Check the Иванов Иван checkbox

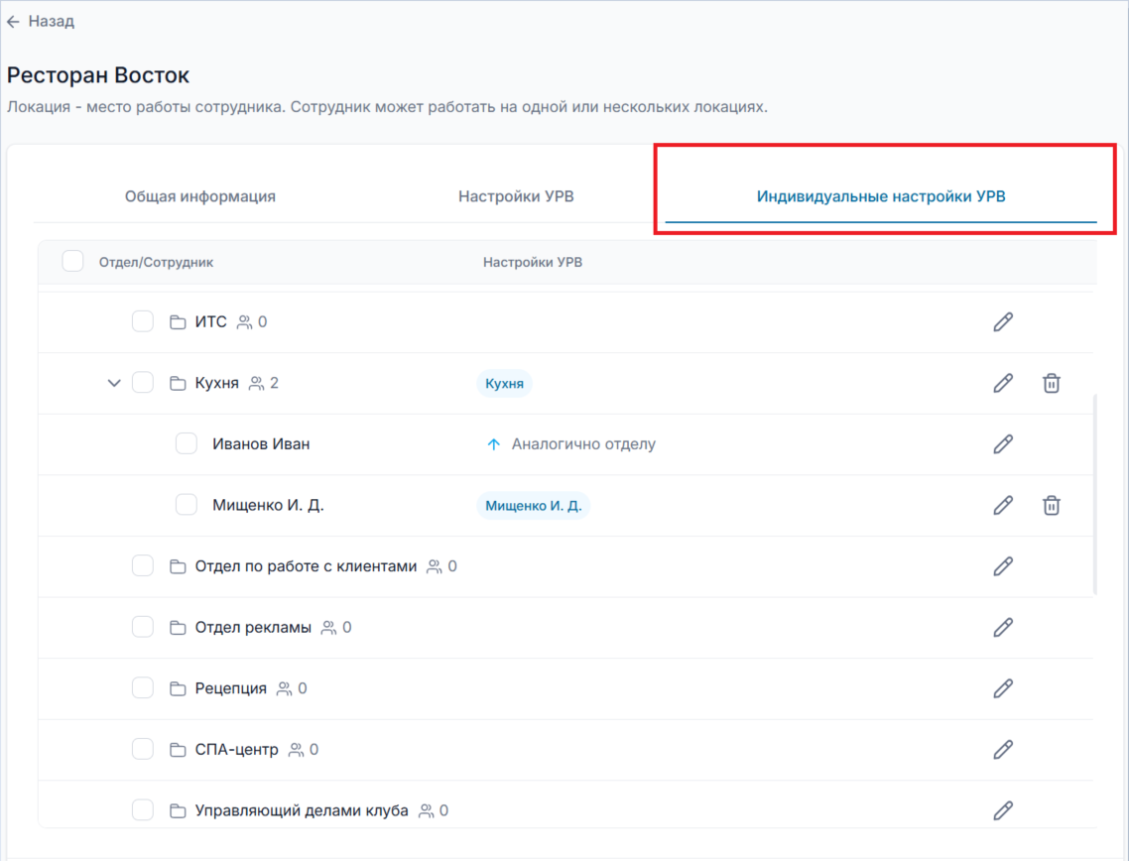pyautogui.click(x=187, y=443)
